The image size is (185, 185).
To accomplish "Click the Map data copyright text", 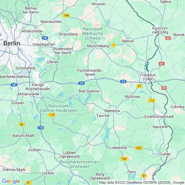I will point(142,182).
